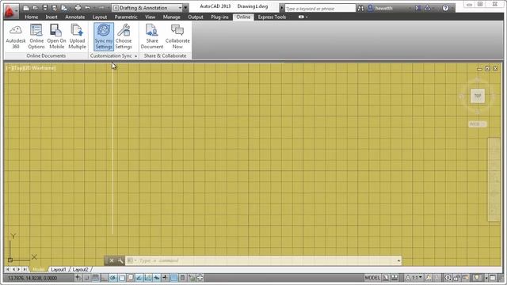Click the MODEL space button in status bar
Screen dimensions: 507x285
[x=372, y=278]
